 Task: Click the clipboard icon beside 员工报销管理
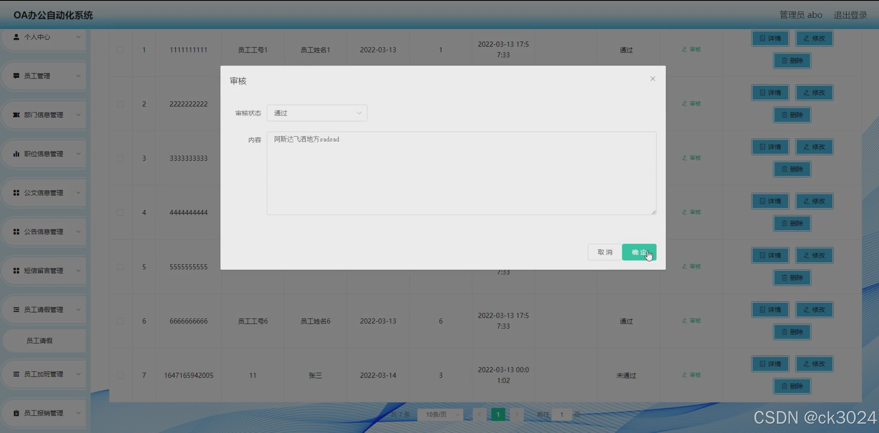click(x=16, y=413)
